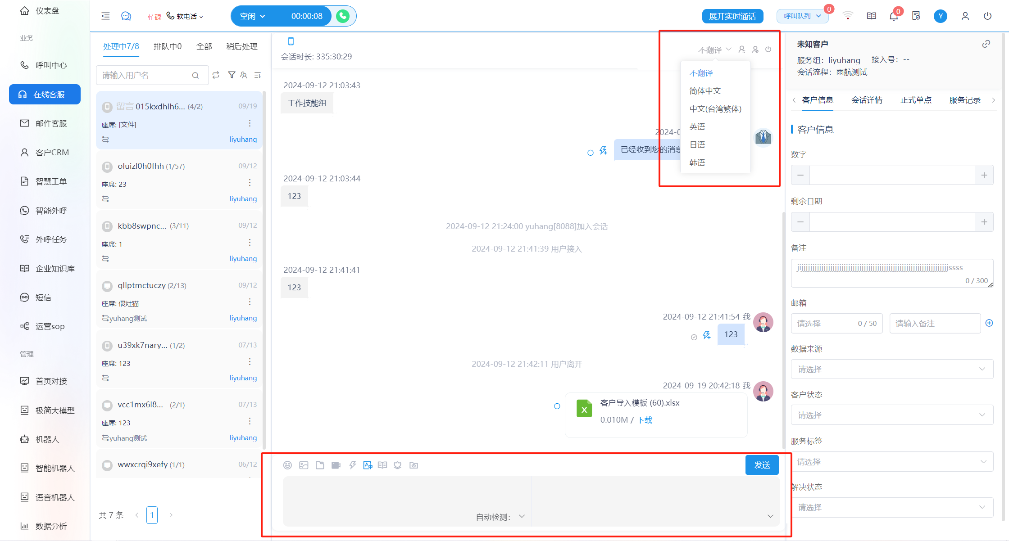
Task: Open the chat bubble icon in header
Action: point(126,16)
